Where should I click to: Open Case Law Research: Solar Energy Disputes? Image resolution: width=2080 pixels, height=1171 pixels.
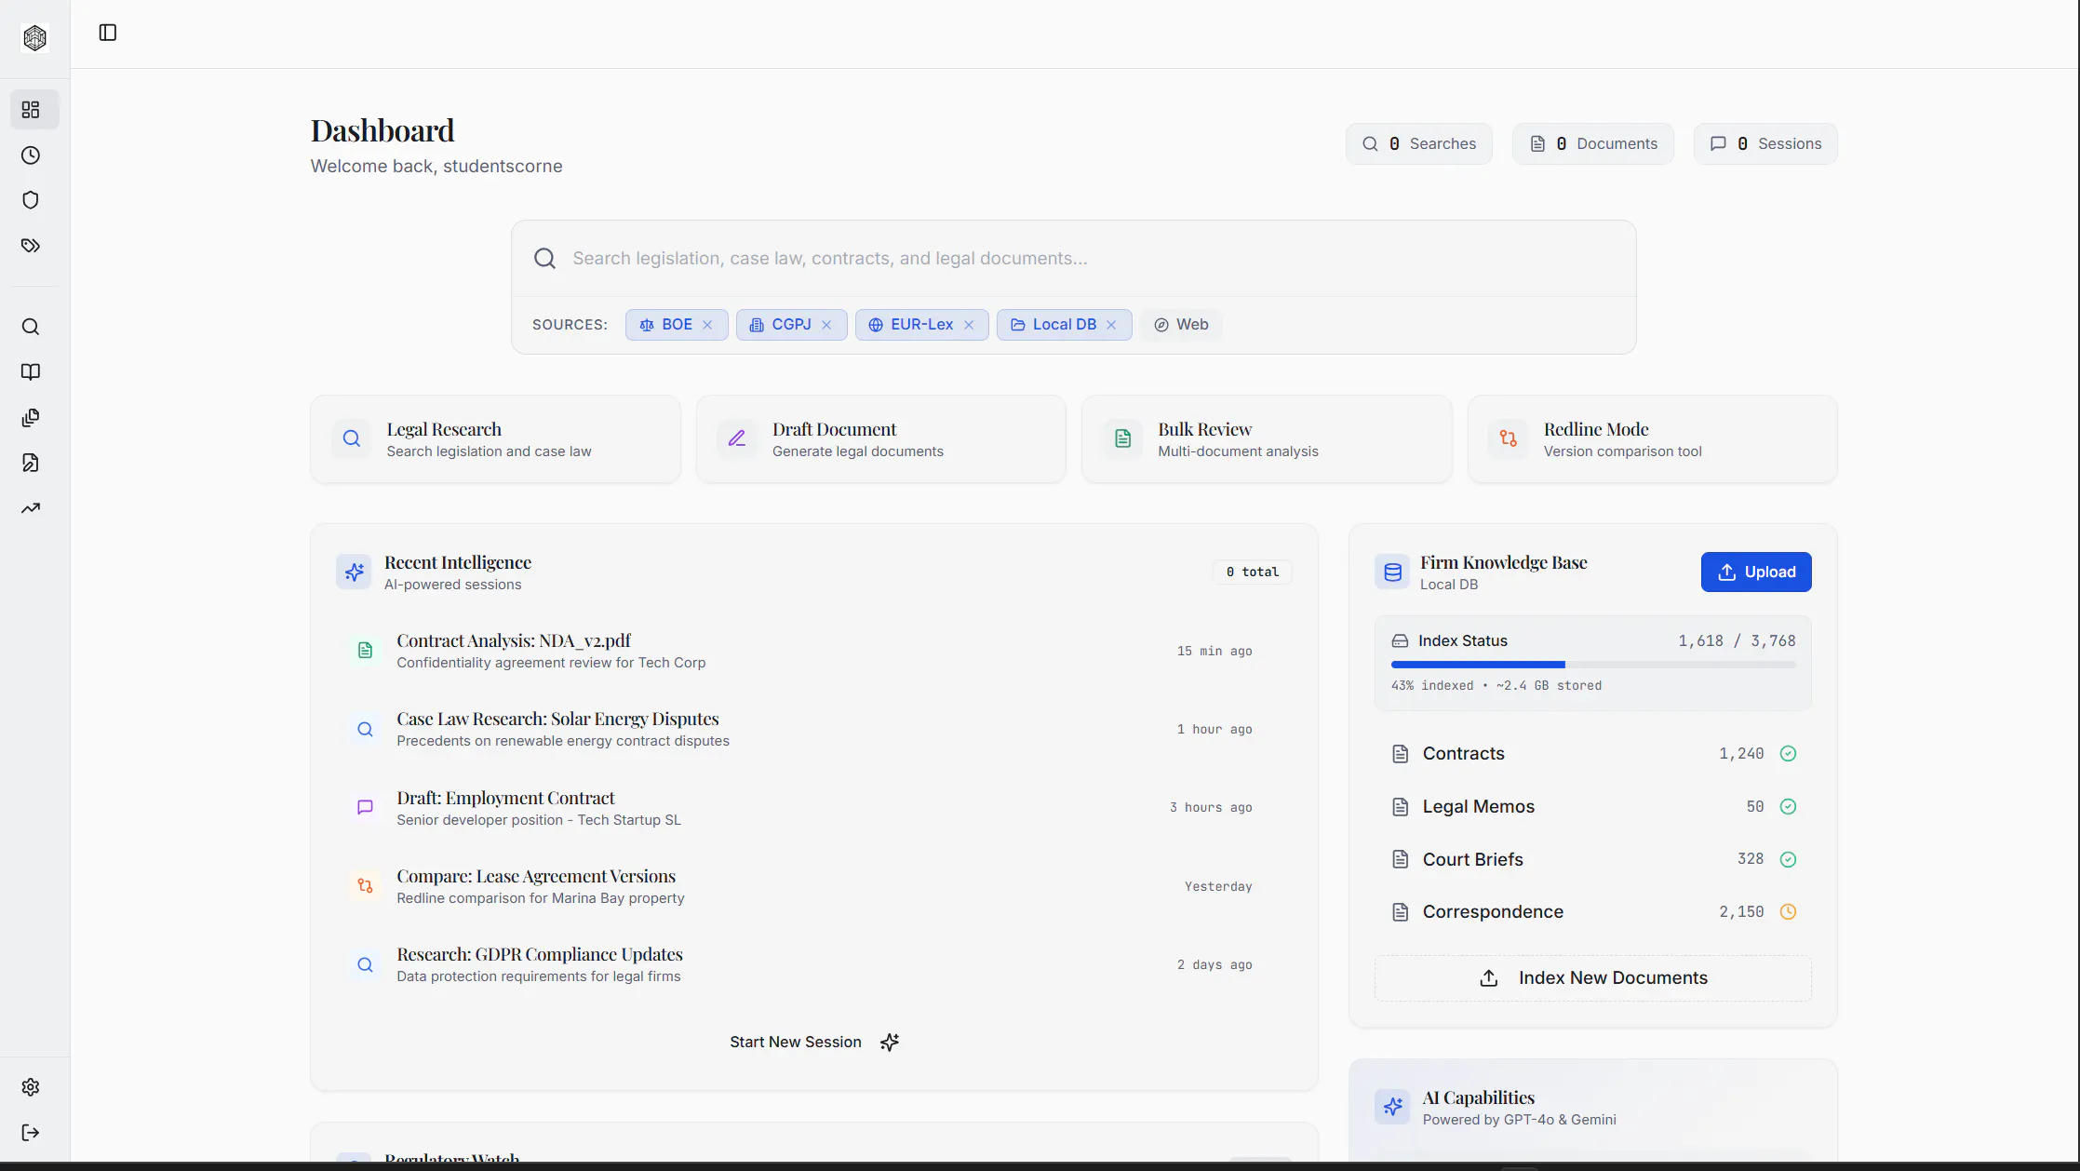[814, 730]
